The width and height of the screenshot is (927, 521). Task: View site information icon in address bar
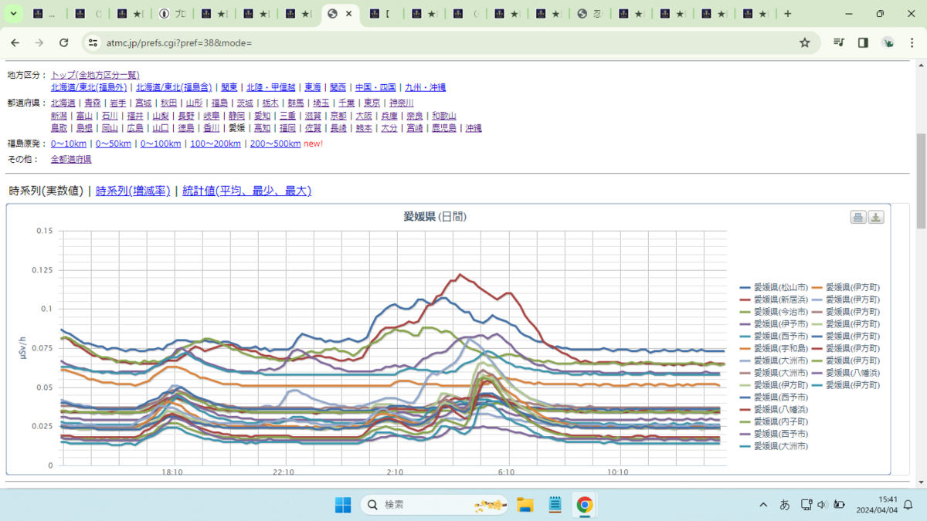93,42
